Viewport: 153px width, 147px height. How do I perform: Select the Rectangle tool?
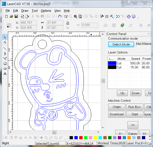(x=5, y=64)
